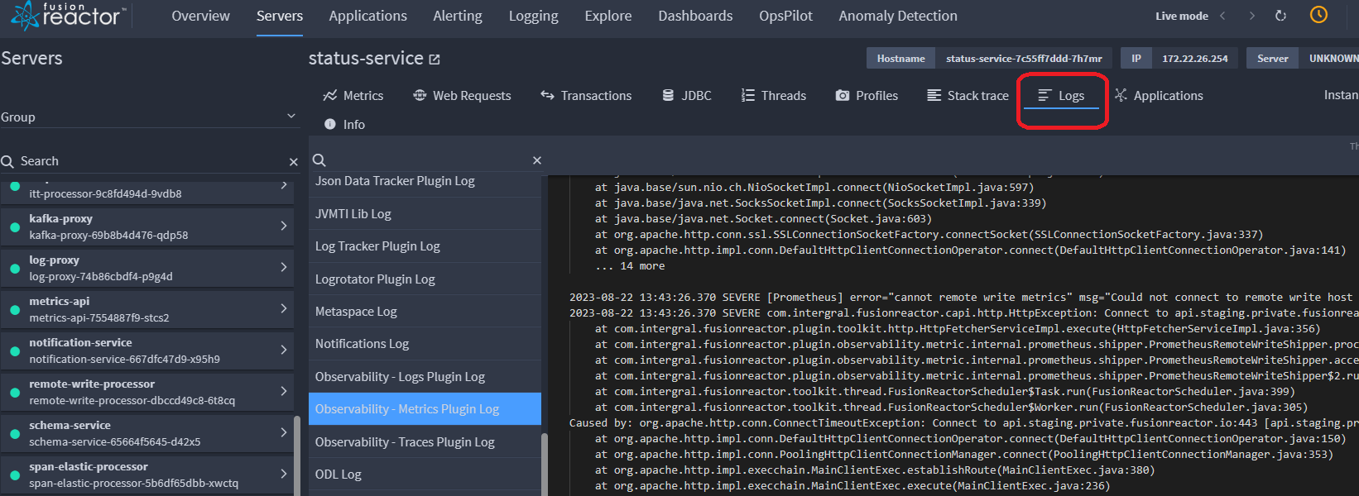
Task: Open the JDBC tab
Action: (686, 96)
